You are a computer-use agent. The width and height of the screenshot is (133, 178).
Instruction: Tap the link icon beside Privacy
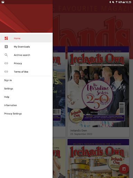tap(6, 63)
